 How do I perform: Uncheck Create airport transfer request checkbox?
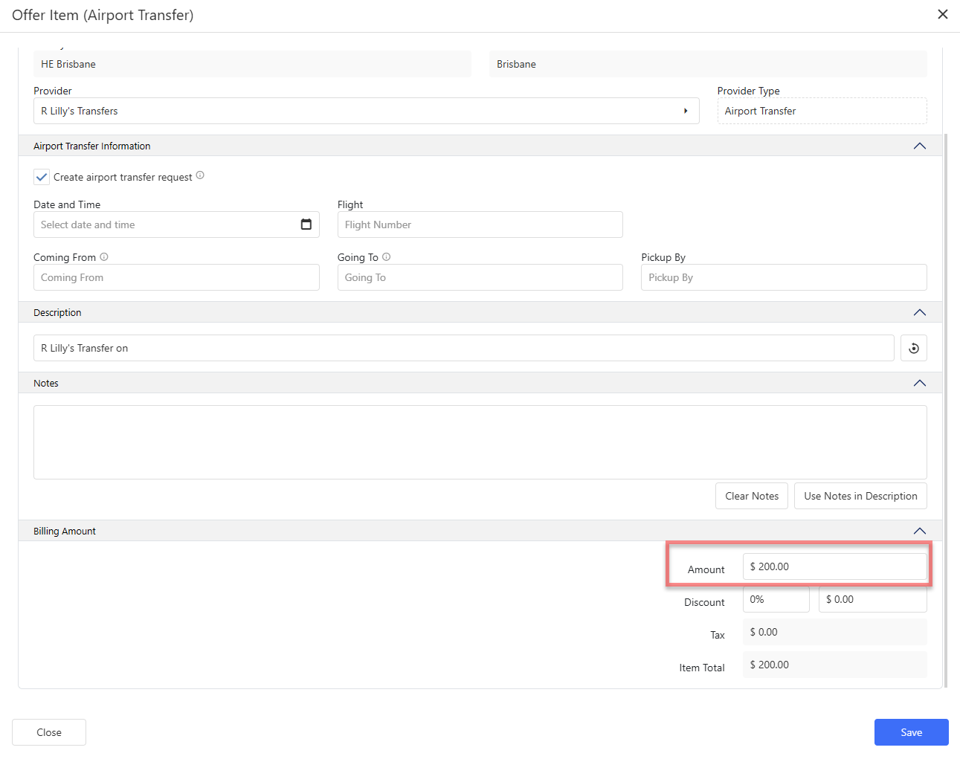click(x=42, y=177)
